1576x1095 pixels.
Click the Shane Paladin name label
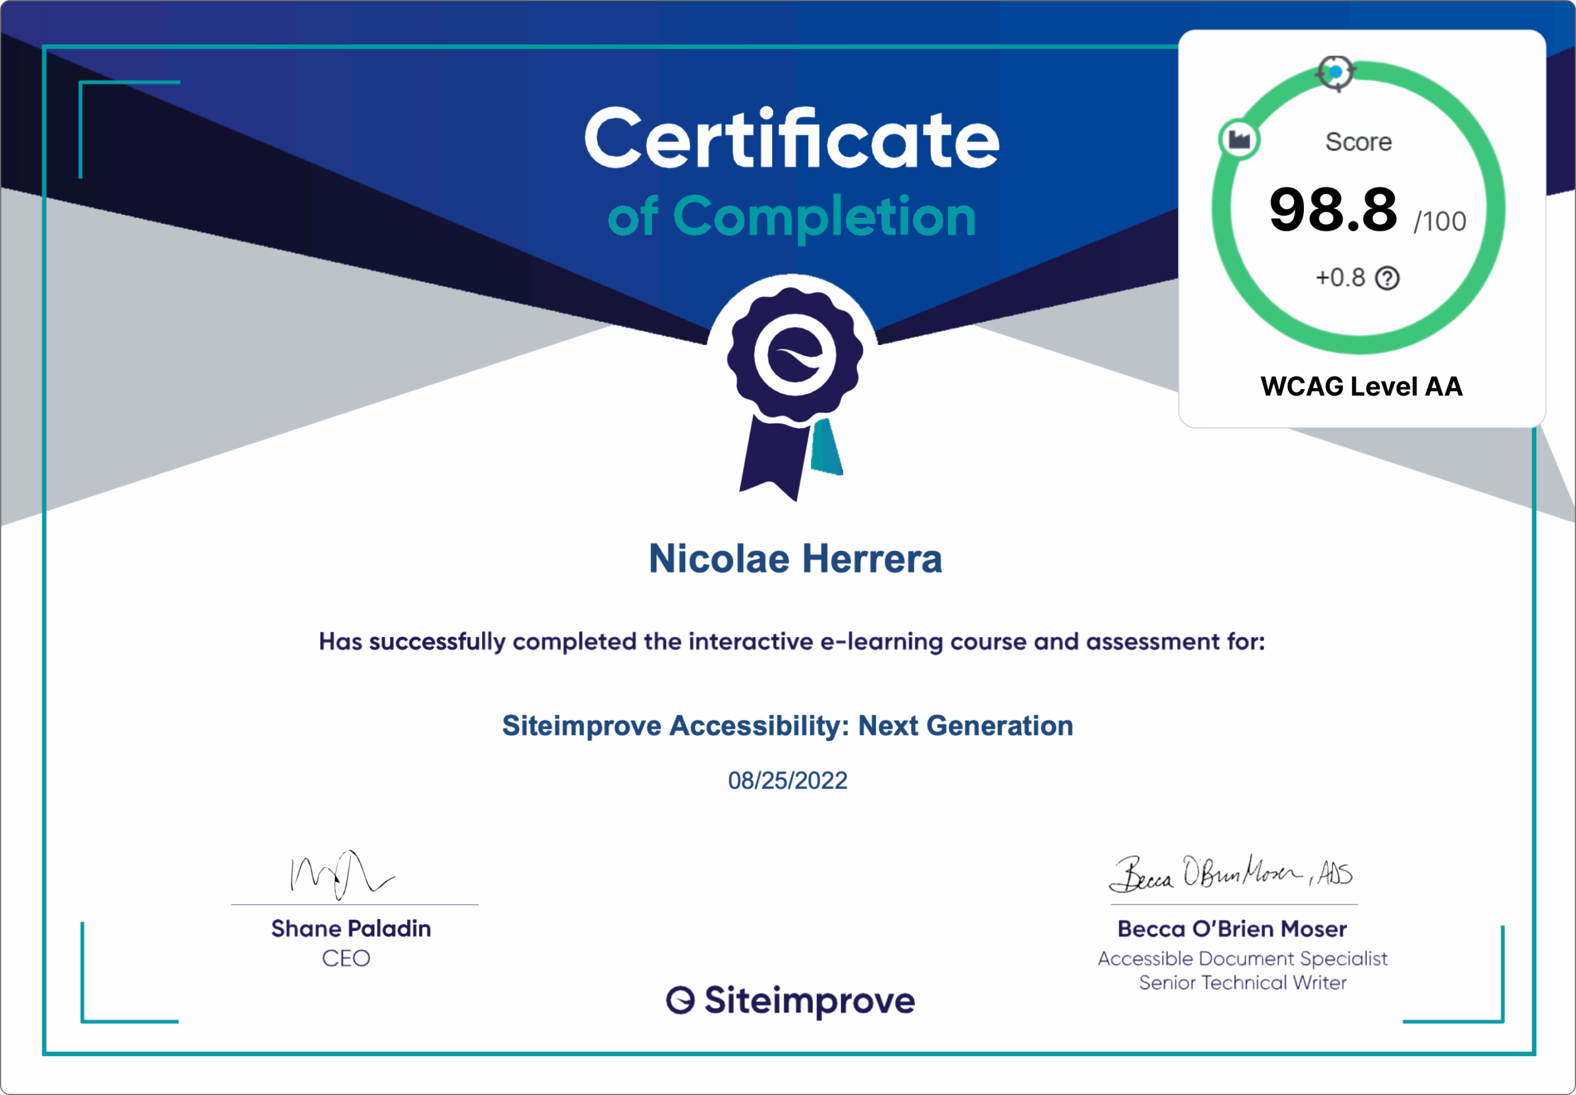tap(352, 928)
